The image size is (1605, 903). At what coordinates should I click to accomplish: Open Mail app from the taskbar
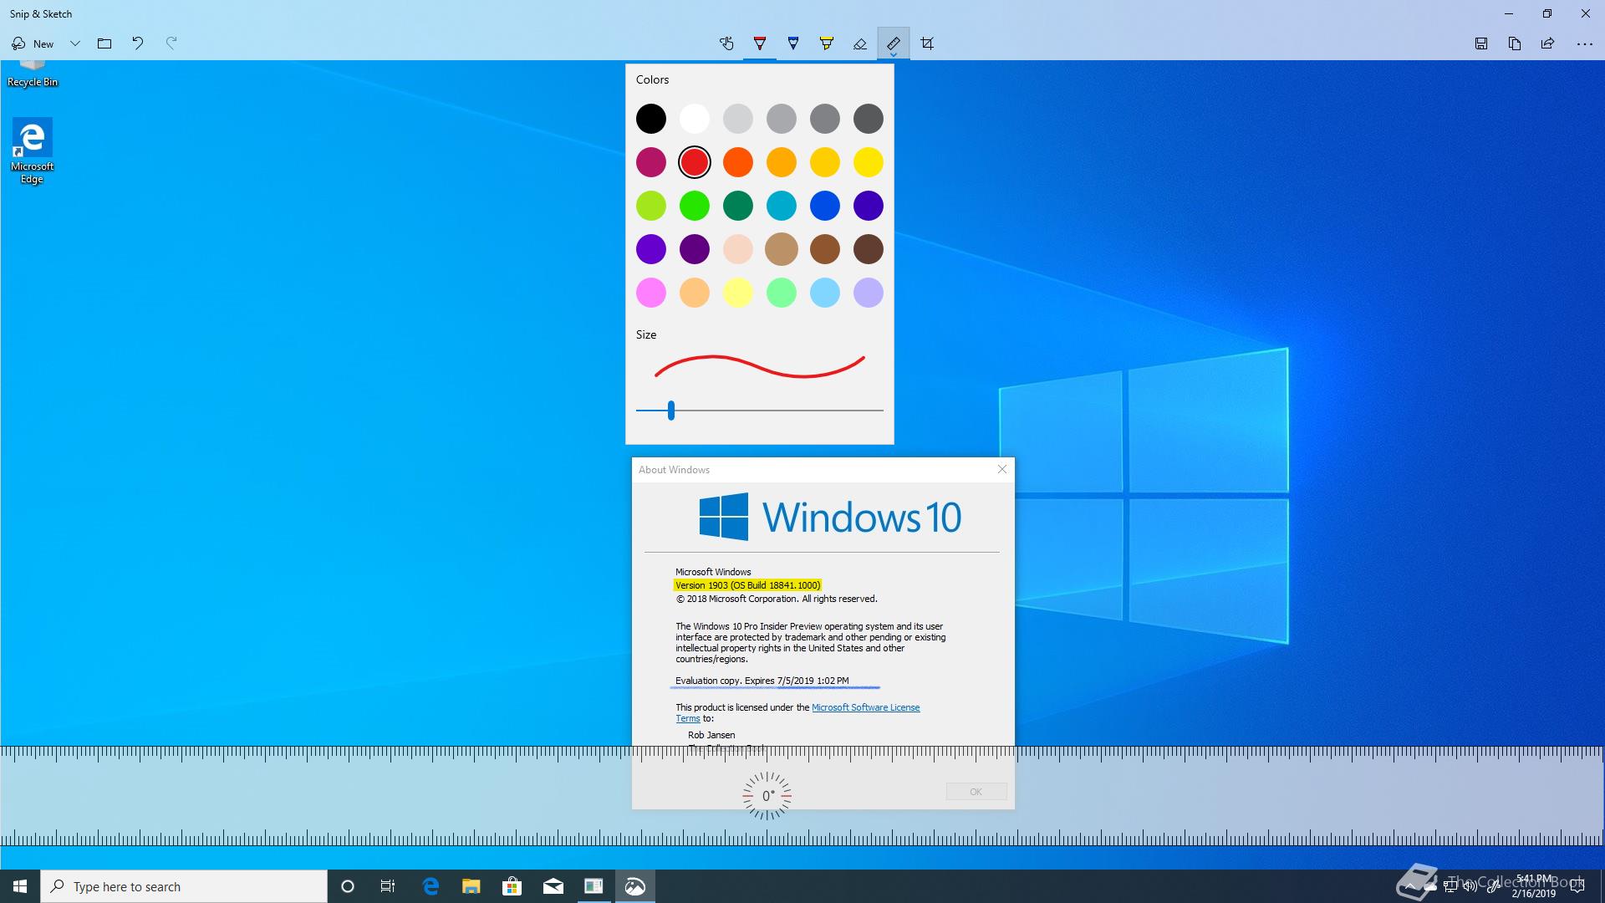point(553,886)
